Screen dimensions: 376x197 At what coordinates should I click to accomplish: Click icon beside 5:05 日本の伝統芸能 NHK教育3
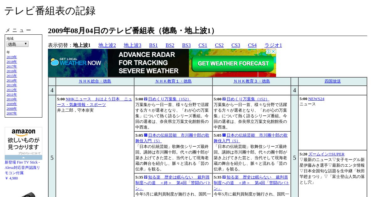(224, 135)
